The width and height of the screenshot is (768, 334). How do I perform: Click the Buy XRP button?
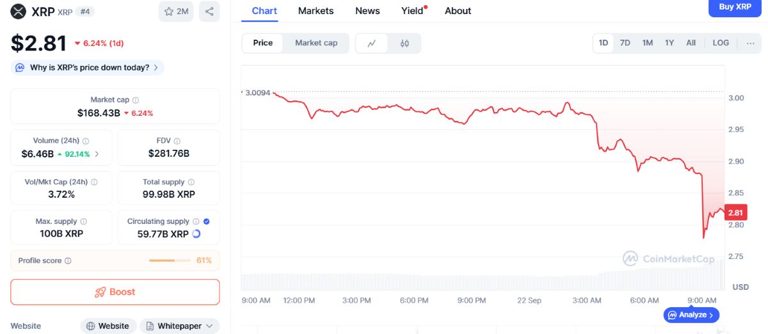pos(735,7)
